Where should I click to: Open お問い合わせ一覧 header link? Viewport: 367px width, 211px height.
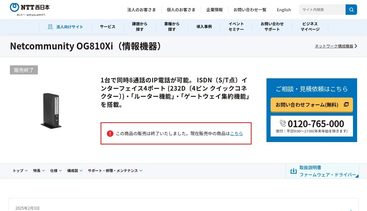(250, 10)
